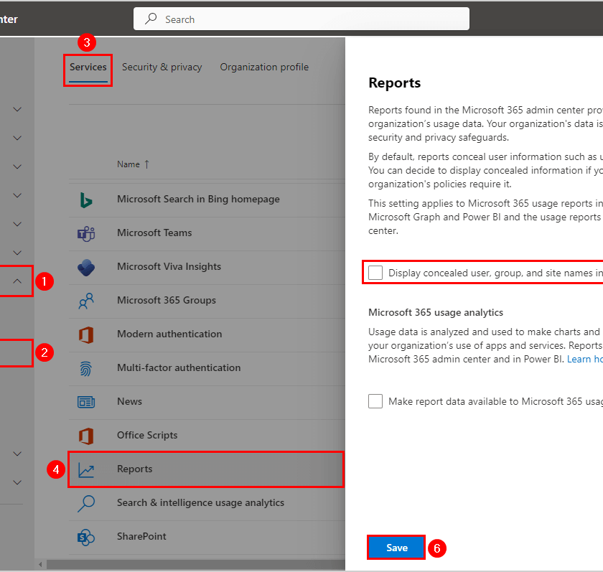Viewport: 603px width, 572px height.
Task: Open Microsoft Search in Bing homepage
Action: coord(207,200)
